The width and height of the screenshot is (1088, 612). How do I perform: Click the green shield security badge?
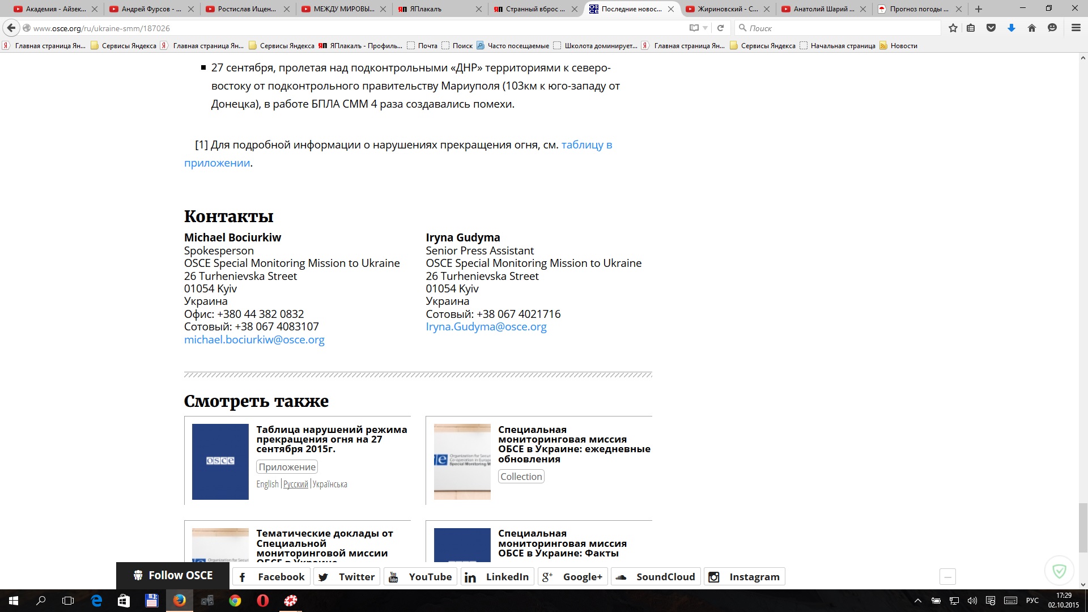click(1059, 571)
